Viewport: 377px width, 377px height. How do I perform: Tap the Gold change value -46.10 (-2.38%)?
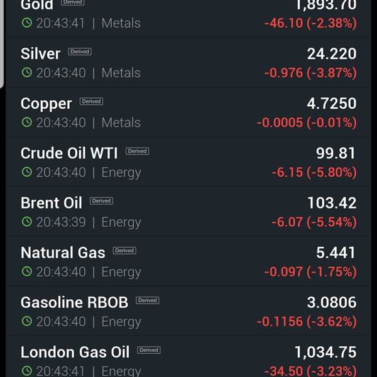[x=310, y=23]
